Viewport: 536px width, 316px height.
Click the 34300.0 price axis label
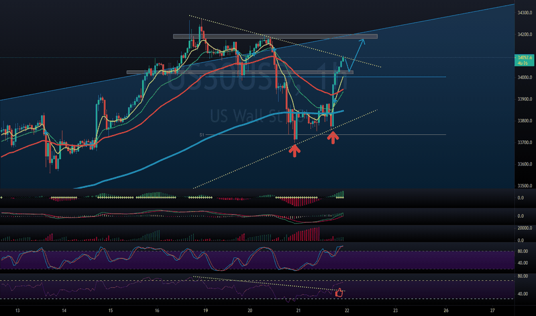point(524,13)
